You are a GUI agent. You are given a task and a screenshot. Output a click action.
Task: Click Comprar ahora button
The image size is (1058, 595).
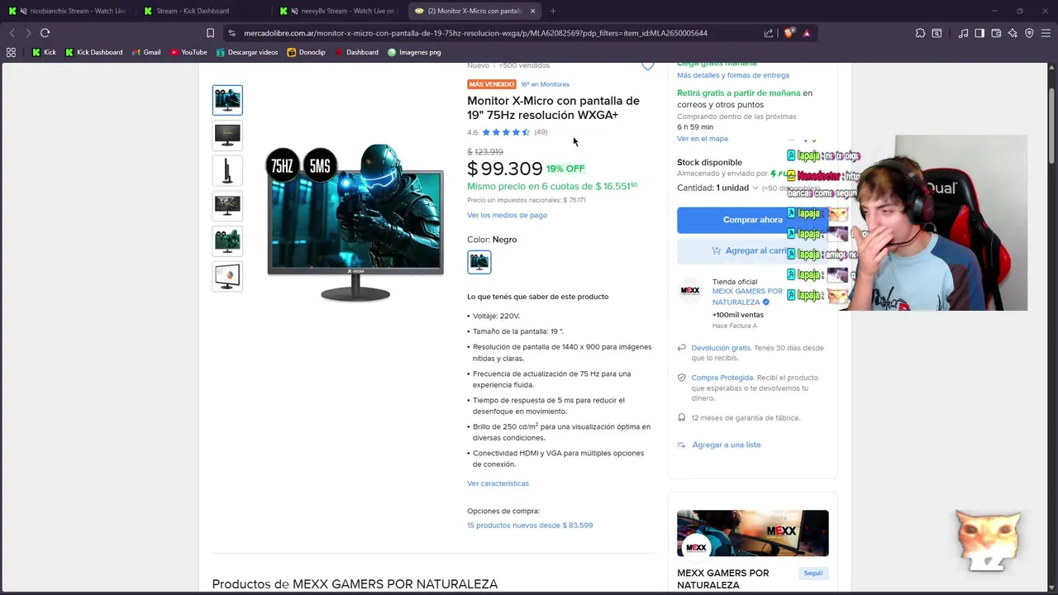click(753, 220)
